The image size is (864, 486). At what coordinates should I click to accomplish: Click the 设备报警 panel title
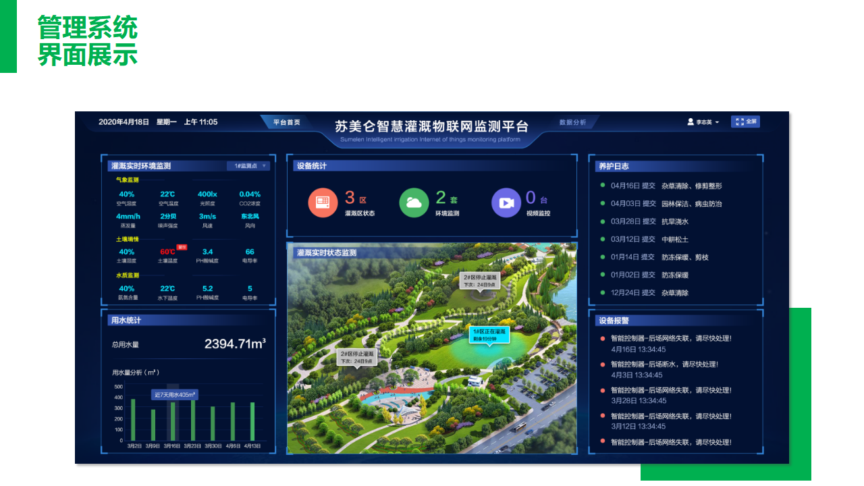[614, 321]
